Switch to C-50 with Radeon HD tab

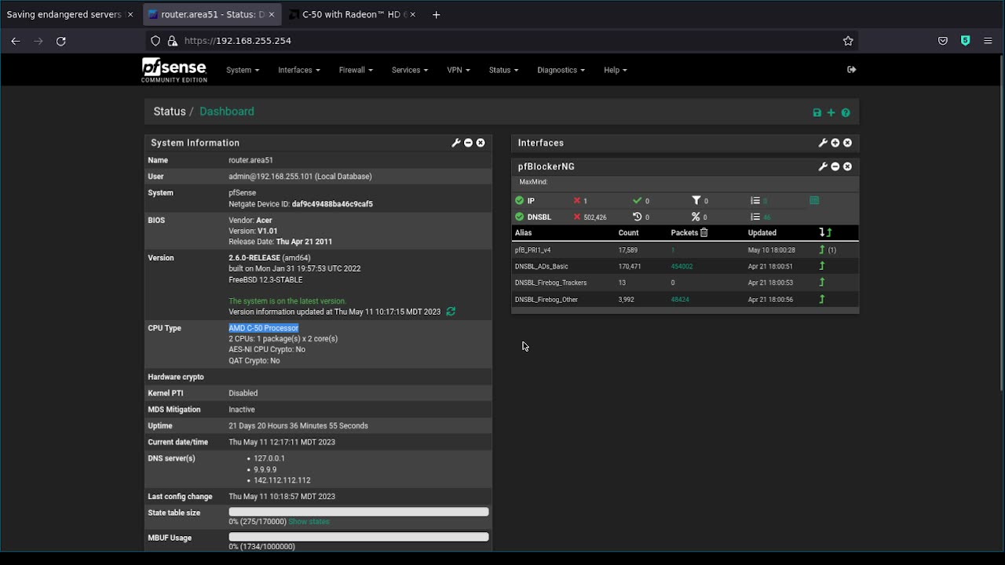pyautogui.click(x=352, y=14)
